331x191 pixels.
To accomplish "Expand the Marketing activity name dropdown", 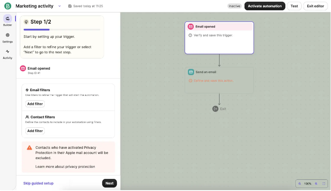I will coord(59,6).
